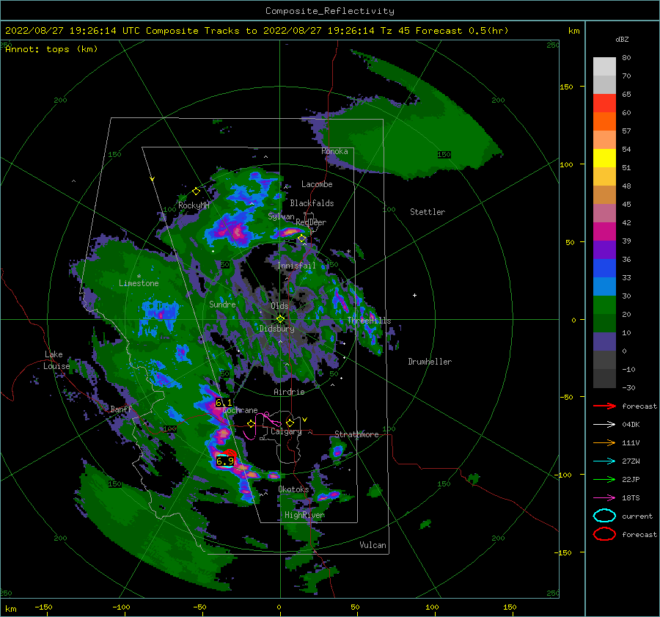Viewport: 660px width, 617px height.
Task: Click the Ponoka city label
Action: [x=334, y=151]
